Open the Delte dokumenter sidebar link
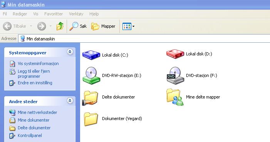The height and width of the screenshot is (142, 270). 34,128
